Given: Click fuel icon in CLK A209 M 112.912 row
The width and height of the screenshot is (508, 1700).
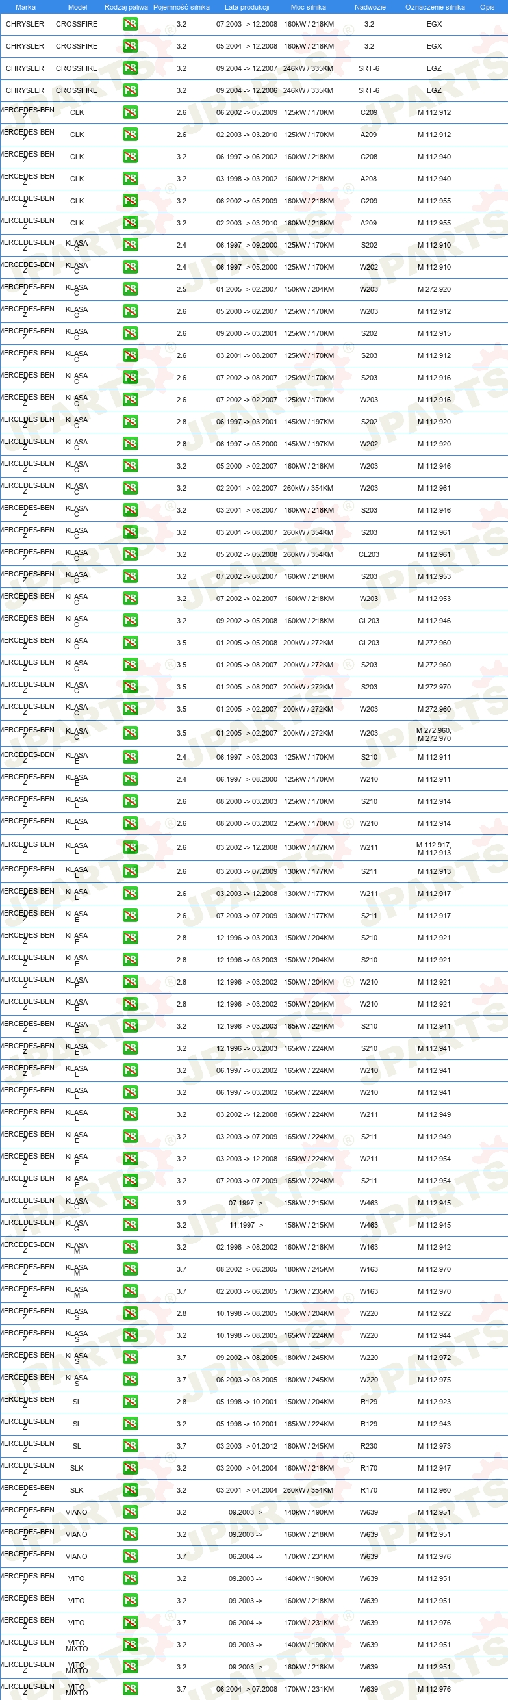Looking at the screenshot, I should (x=130, y=135).
